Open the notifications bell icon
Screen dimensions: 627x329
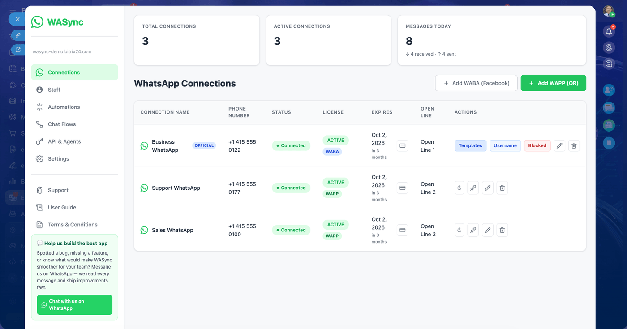click(609, 31)
